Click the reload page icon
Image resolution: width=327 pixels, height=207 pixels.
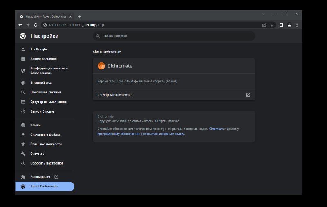coord(36,25)
